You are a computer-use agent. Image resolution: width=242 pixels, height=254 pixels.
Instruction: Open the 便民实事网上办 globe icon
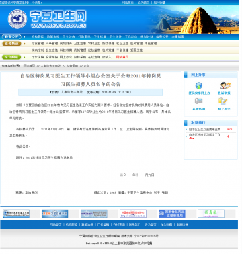(199, 85)
